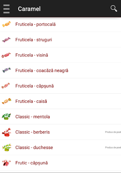The image size is (121, 173).
Task: Tap the search magnifier icon
Action: pyautogui.click(x=114, y=8)
